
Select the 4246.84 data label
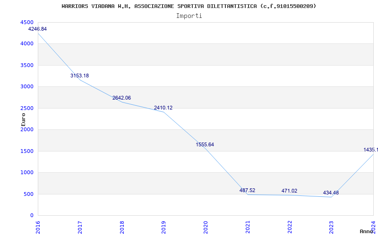point(37,29)
